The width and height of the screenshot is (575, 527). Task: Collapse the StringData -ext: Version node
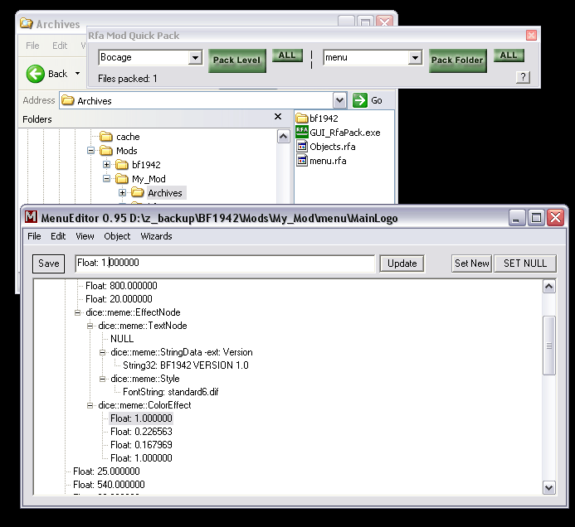[102, 352]
